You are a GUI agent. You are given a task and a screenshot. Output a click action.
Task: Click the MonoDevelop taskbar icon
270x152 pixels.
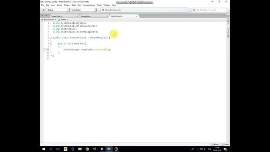coord(109,149)
